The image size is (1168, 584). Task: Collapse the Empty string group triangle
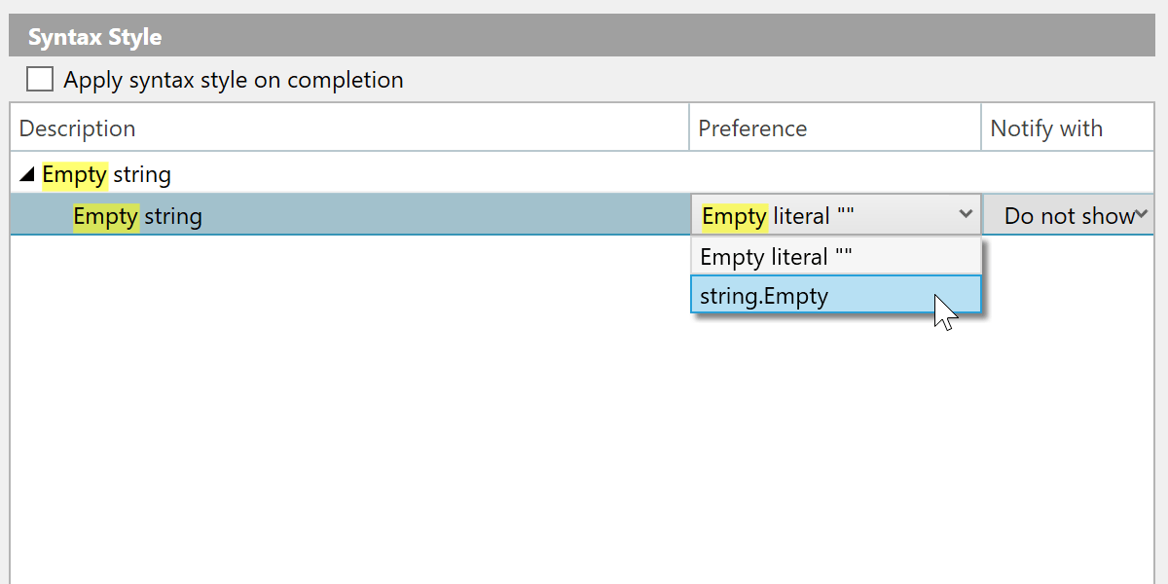click(x=27, y=175)
